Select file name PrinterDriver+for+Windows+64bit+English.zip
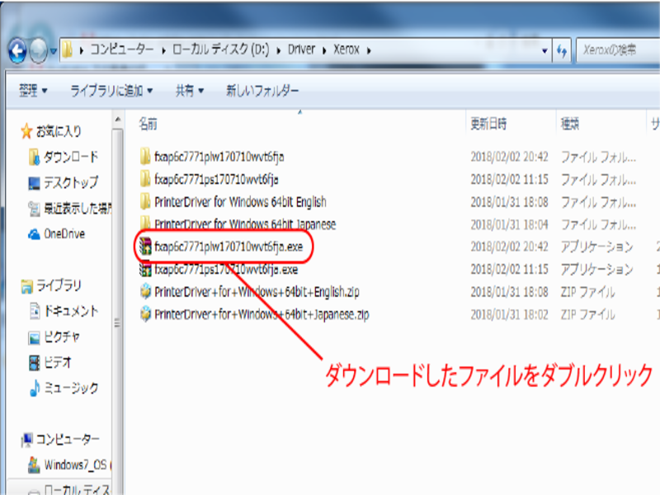Screen dimensions: 660x495 tap(257, 292)
